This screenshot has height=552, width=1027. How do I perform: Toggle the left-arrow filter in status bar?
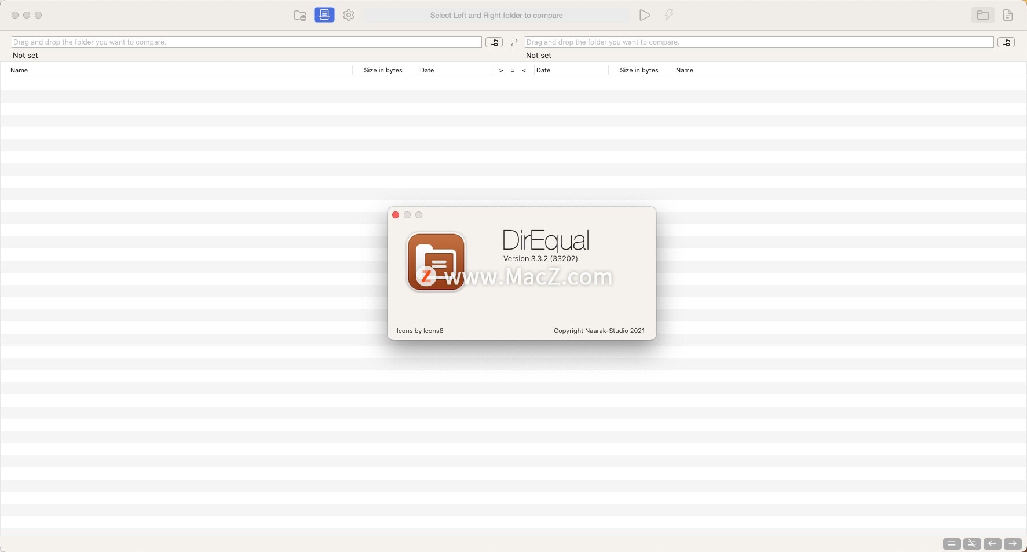tap(992, 543)
